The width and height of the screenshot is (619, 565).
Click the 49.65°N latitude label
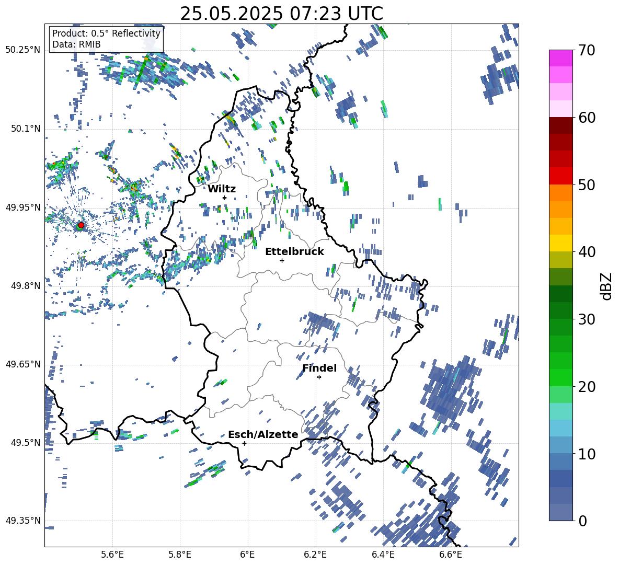pos(23,364)
